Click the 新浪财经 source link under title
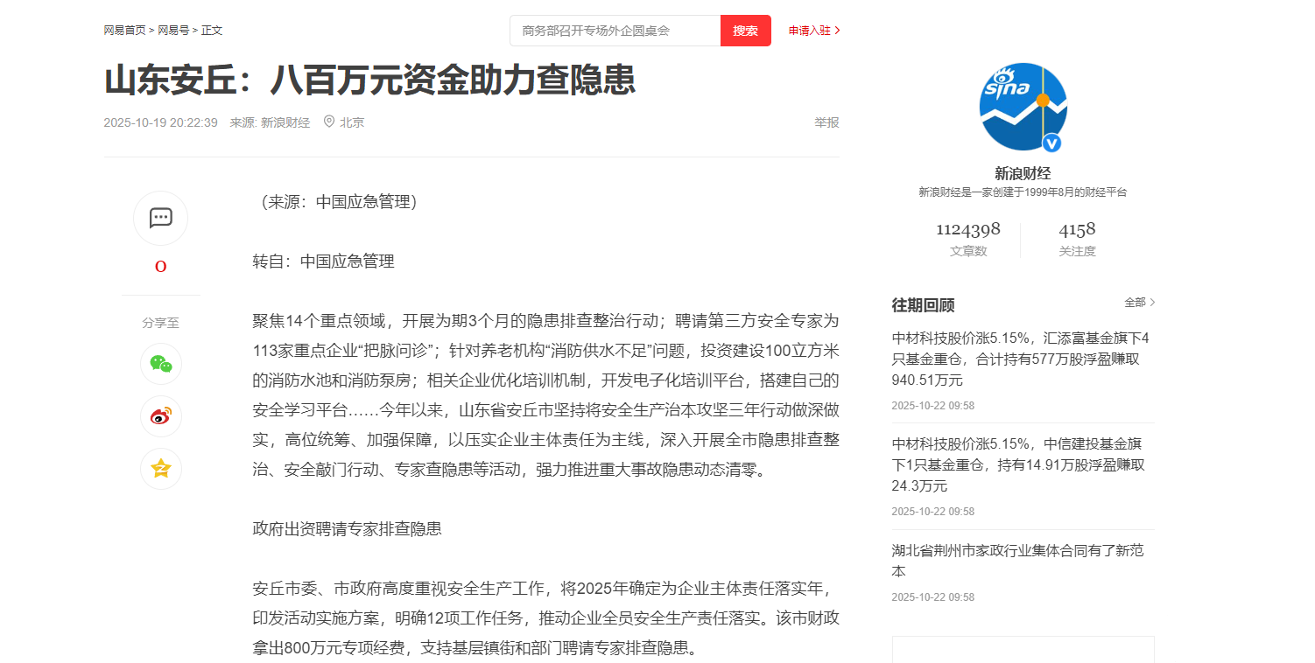The height and width of the screenshot is (663, 1315). [285, 122]
